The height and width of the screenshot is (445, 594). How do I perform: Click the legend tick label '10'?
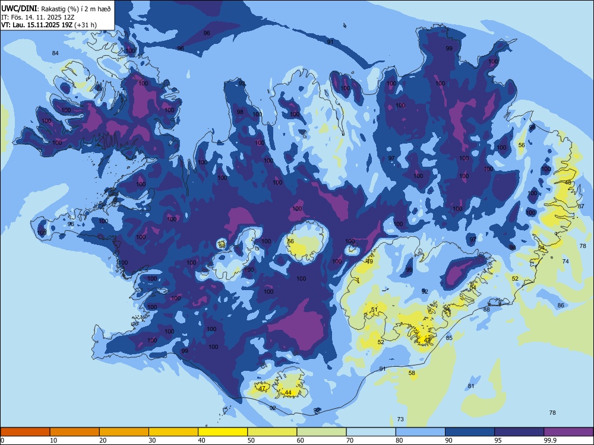pyautogui.click(x=53, y=440)
